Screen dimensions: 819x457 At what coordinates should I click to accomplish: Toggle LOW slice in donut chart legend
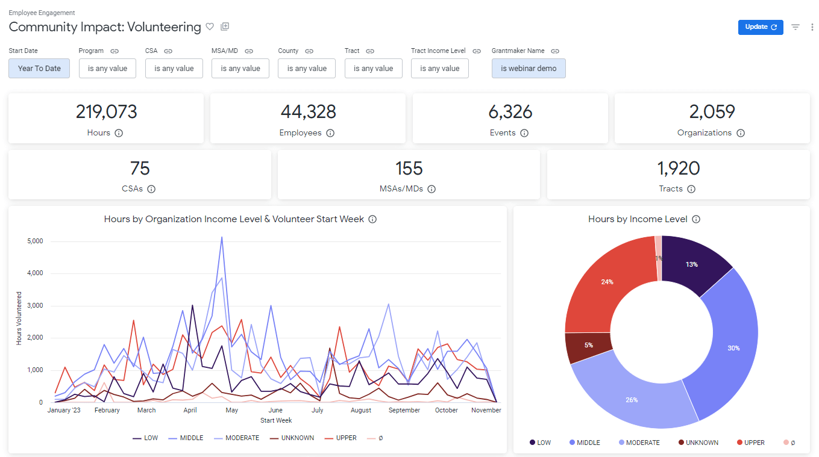click(540, 443)
